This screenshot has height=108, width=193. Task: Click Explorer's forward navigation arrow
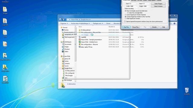[x=63, y=19]
